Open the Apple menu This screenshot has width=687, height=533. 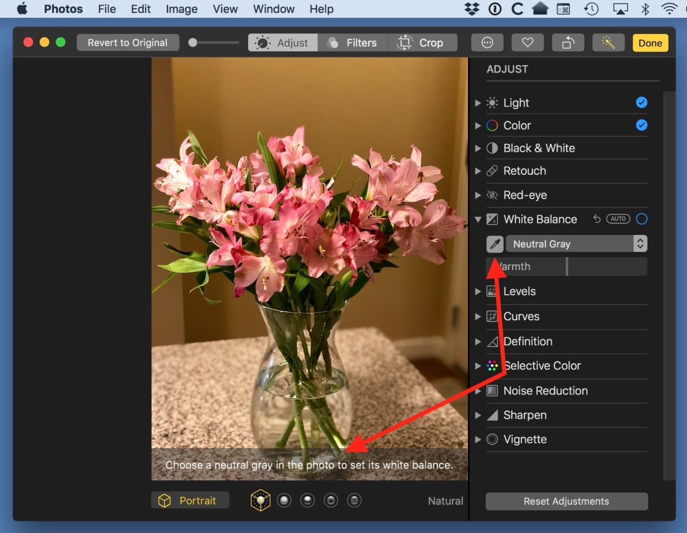pyautogui.click(x=22, y=9)
